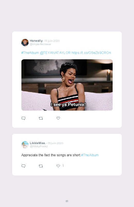Open the t.co/OSeZb9CROn link
Viewport: 134px width, 207px height.
[x=91, y=53]
